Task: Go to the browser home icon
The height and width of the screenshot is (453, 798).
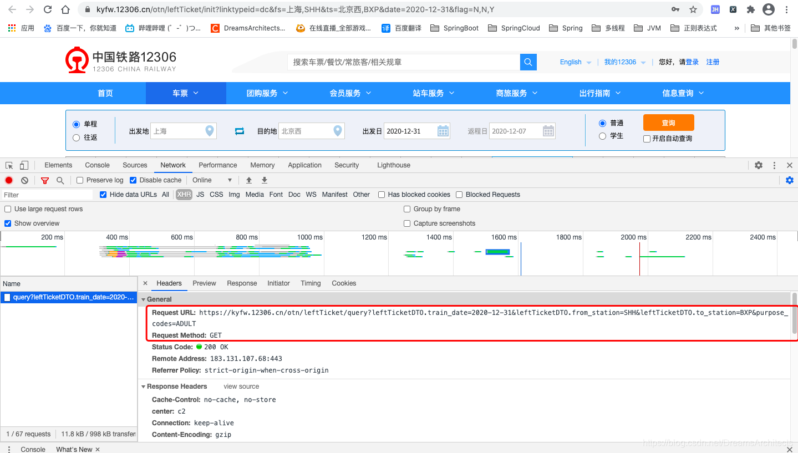Action: (x=65, y=9)
